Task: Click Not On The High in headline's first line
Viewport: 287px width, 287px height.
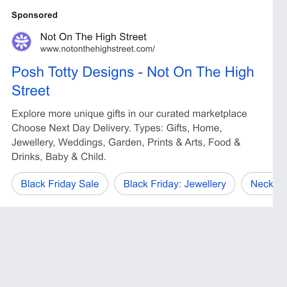Action: pyautogui.click(x=201, y=72)
